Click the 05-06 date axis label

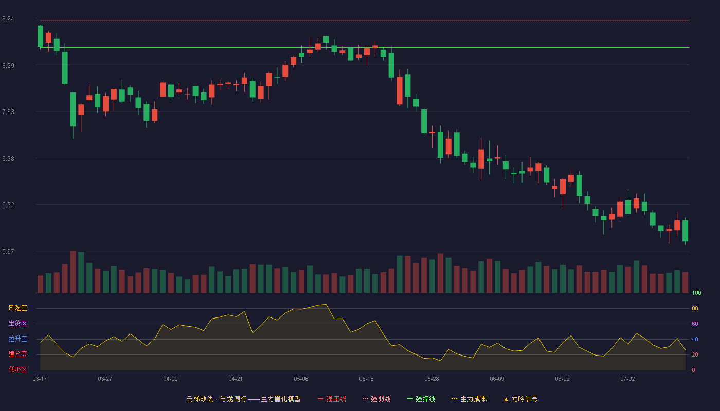(x=301, y=379)
